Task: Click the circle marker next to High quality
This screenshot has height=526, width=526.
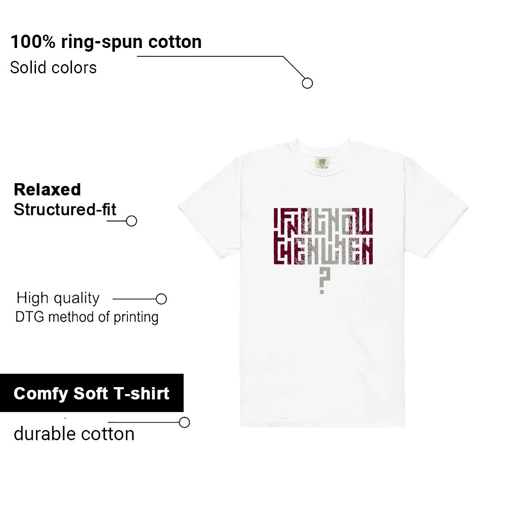Action: pyautogui.click(x=161, y=299)
